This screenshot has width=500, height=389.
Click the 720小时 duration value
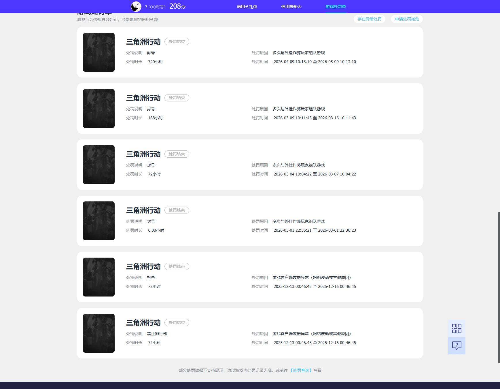(x=155, y=62)
